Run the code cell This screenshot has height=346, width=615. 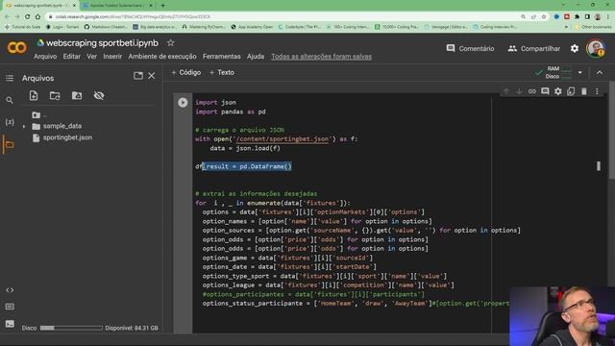pyautogui.click(x=183, y=103)
